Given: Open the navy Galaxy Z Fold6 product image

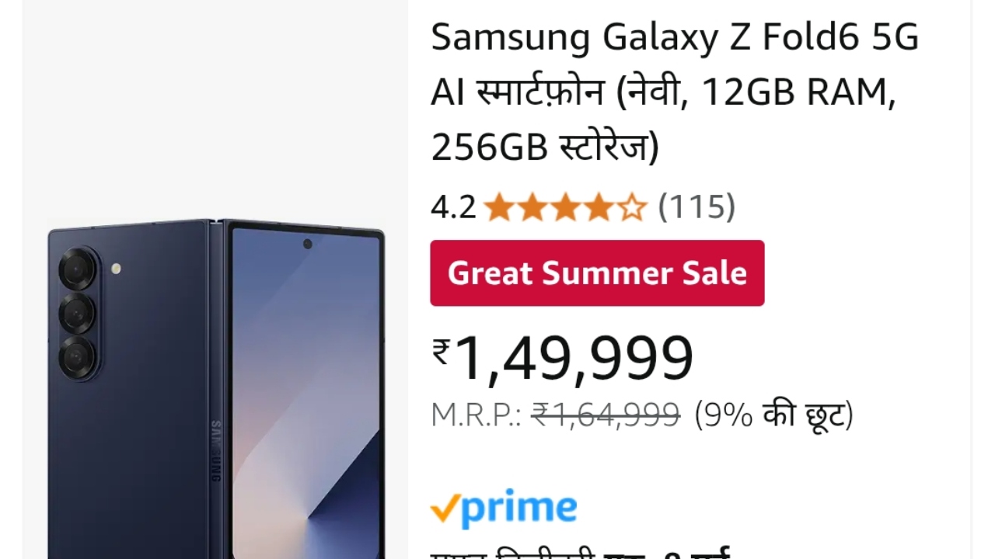Looking at the screenshot, I should pyautogui.click(x=216, y=388).
